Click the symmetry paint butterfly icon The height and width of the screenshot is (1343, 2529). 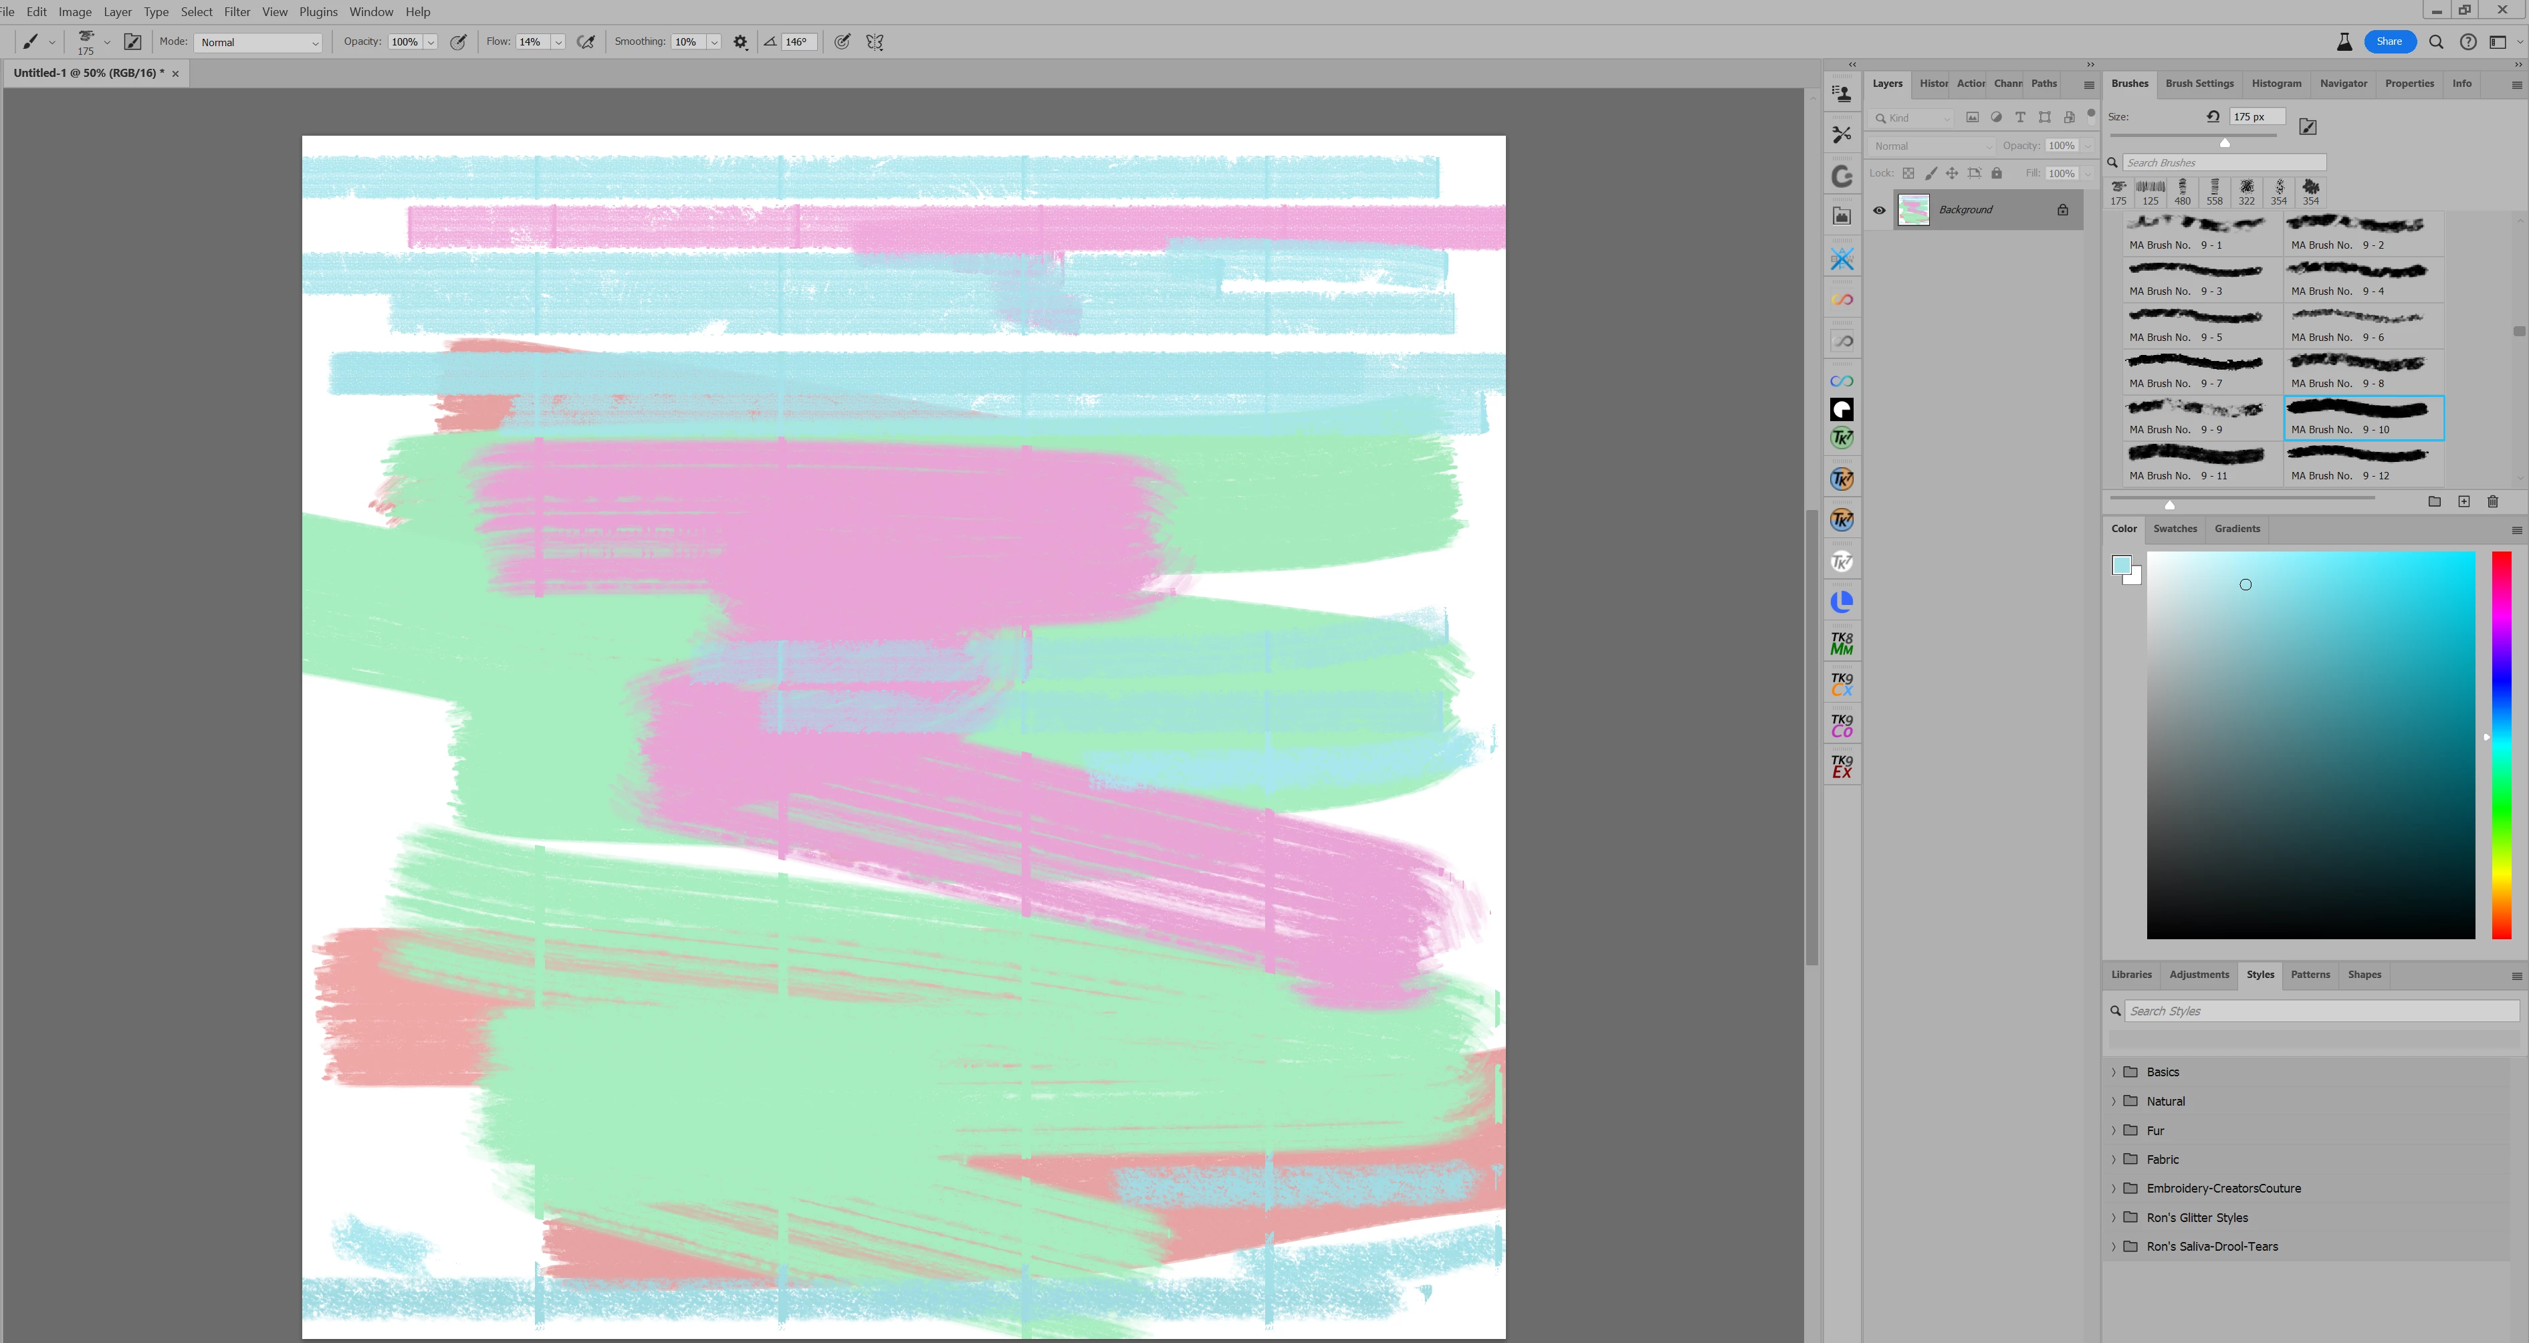(x=875, y=42)
